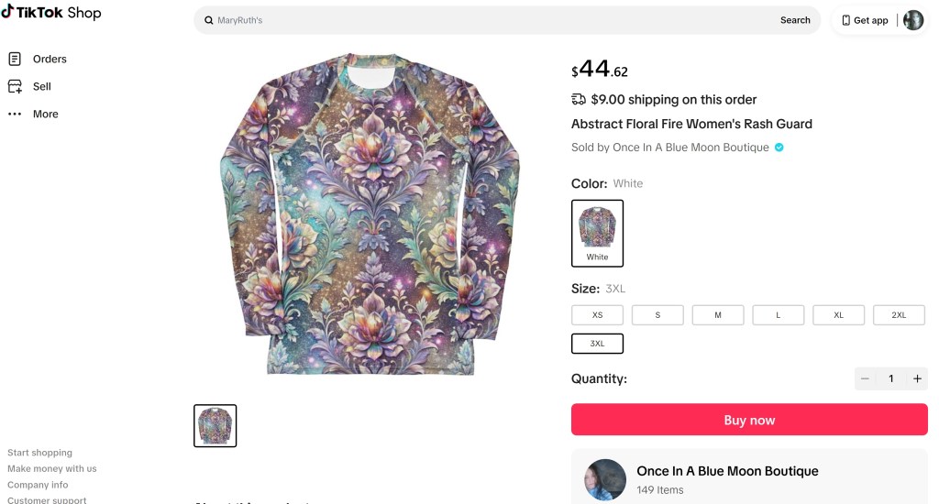This screenshot has height=504, width=939.
Task: Open the profile avatar menu
Action: point(913,20)
